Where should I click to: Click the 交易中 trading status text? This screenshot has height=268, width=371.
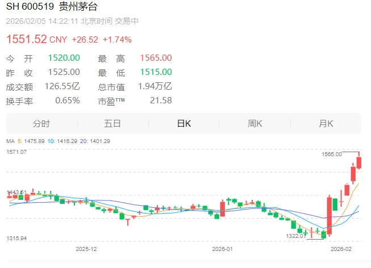click(x=127, y=21)
